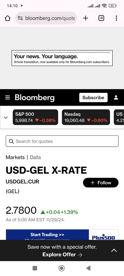The height and width of the screenshot is (276, 124).
Task: Open the browser three-dot menu
Action: tap(116, 18)
